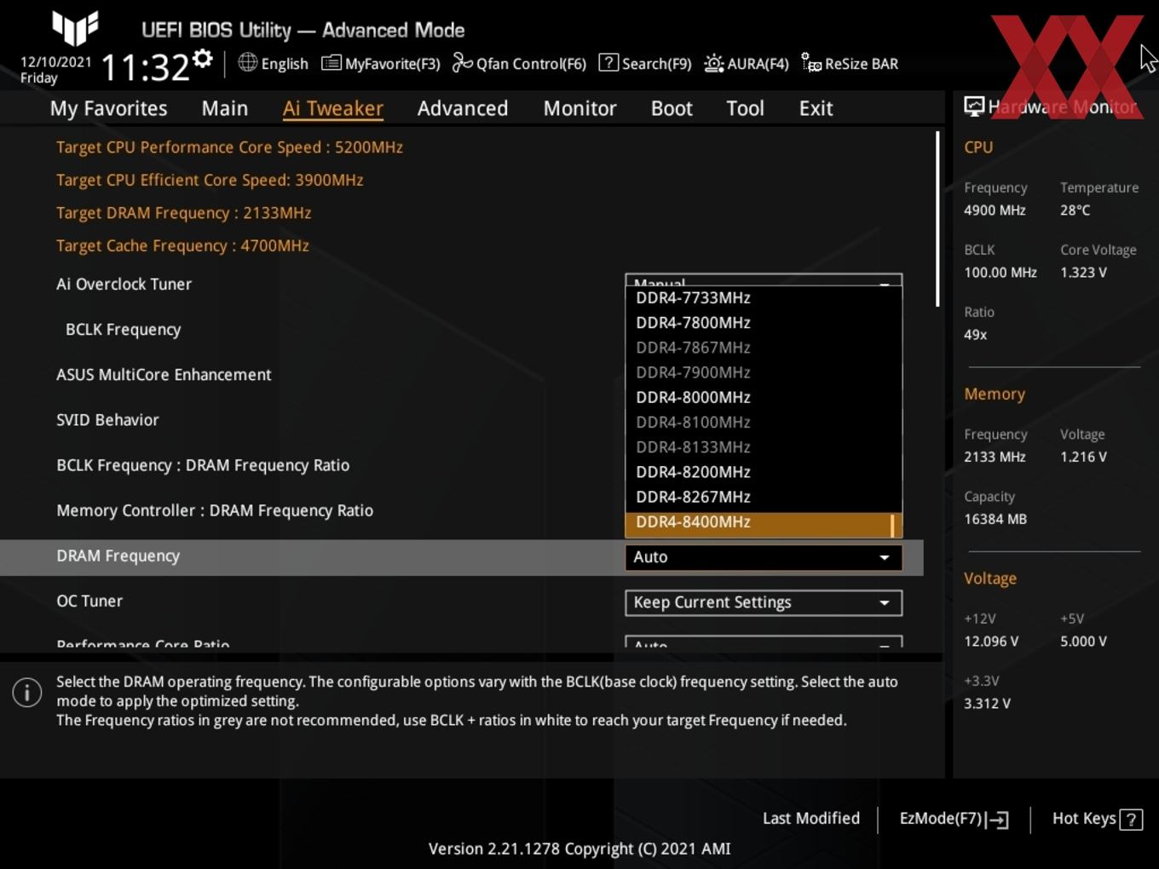Click the 11:32 clock time
The height and width of the screenshot is (869, 1159).
(145, 67)
